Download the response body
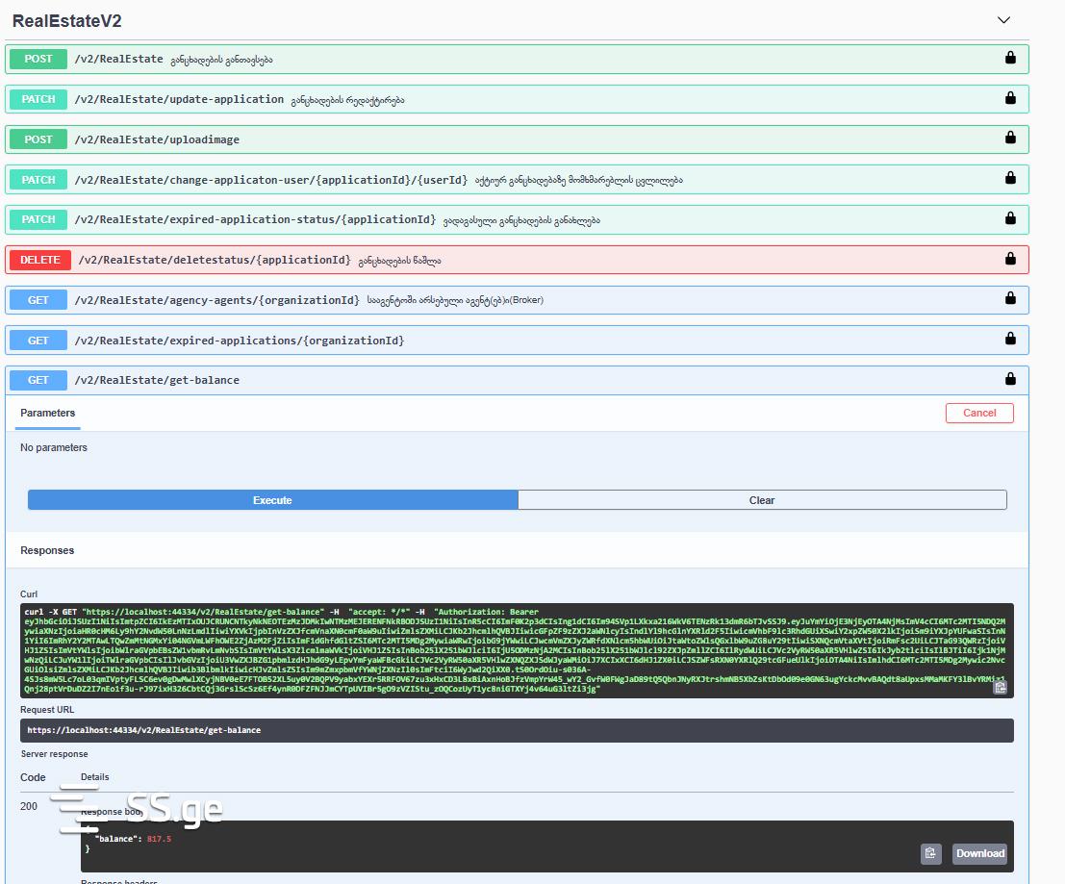Screen dimensions: 1065x884 (x=979, y=853)
